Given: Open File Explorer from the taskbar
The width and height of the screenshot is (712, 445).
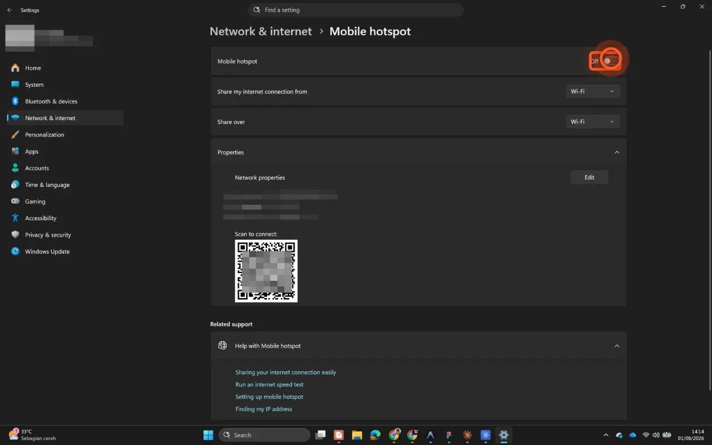Looking at the screenshot, I should [357, 435].
